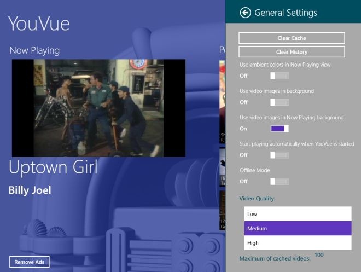The image size is (361, 272).
Task: Click the Maximum of cached videos label
Action: click(x=275, y=258)
